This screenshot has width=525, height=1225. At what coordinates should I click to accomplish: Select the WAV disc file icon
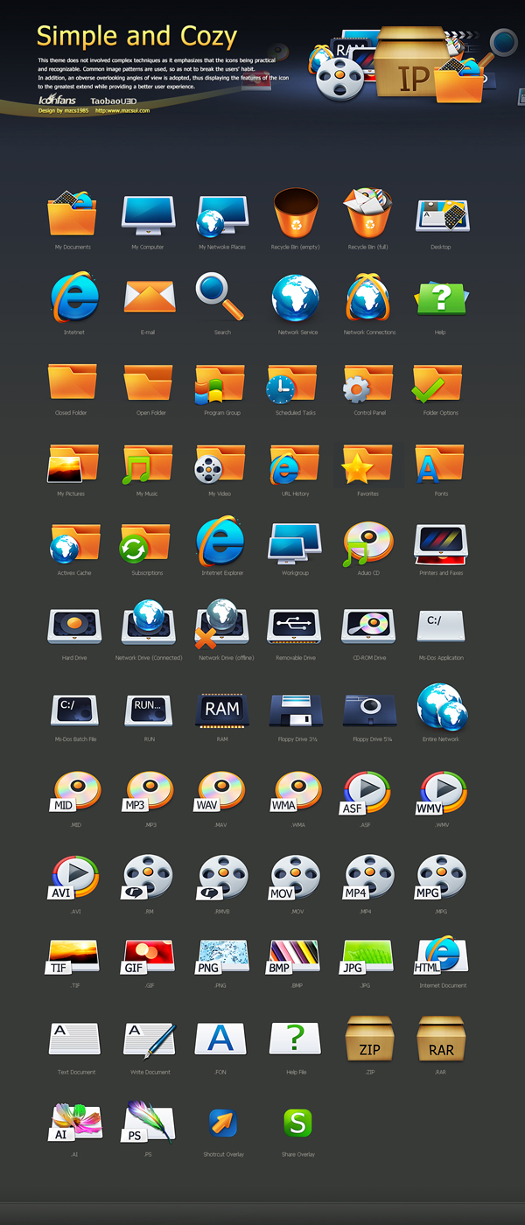point(220,792)
